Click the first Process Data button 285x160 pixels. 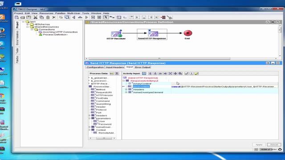[x=112, y=73]
